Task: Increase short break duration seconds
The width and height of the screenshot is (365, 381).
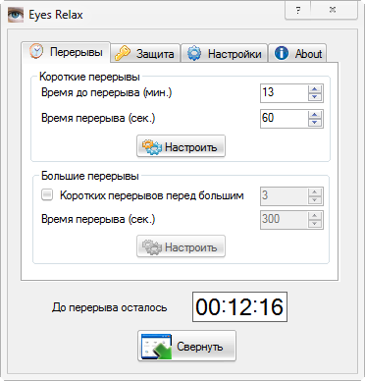Action: tap(315, 115)
